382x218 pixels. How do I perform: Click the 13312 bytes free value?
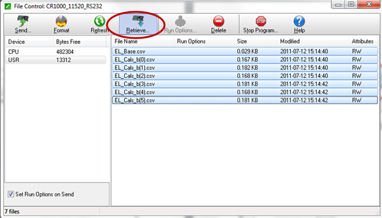pos(64,60)
